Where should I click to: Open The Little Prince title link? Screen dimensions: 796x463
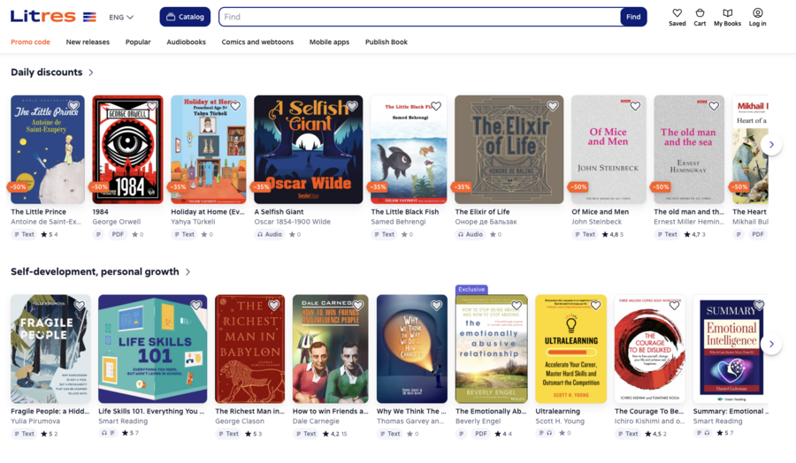tap(39, 212)
